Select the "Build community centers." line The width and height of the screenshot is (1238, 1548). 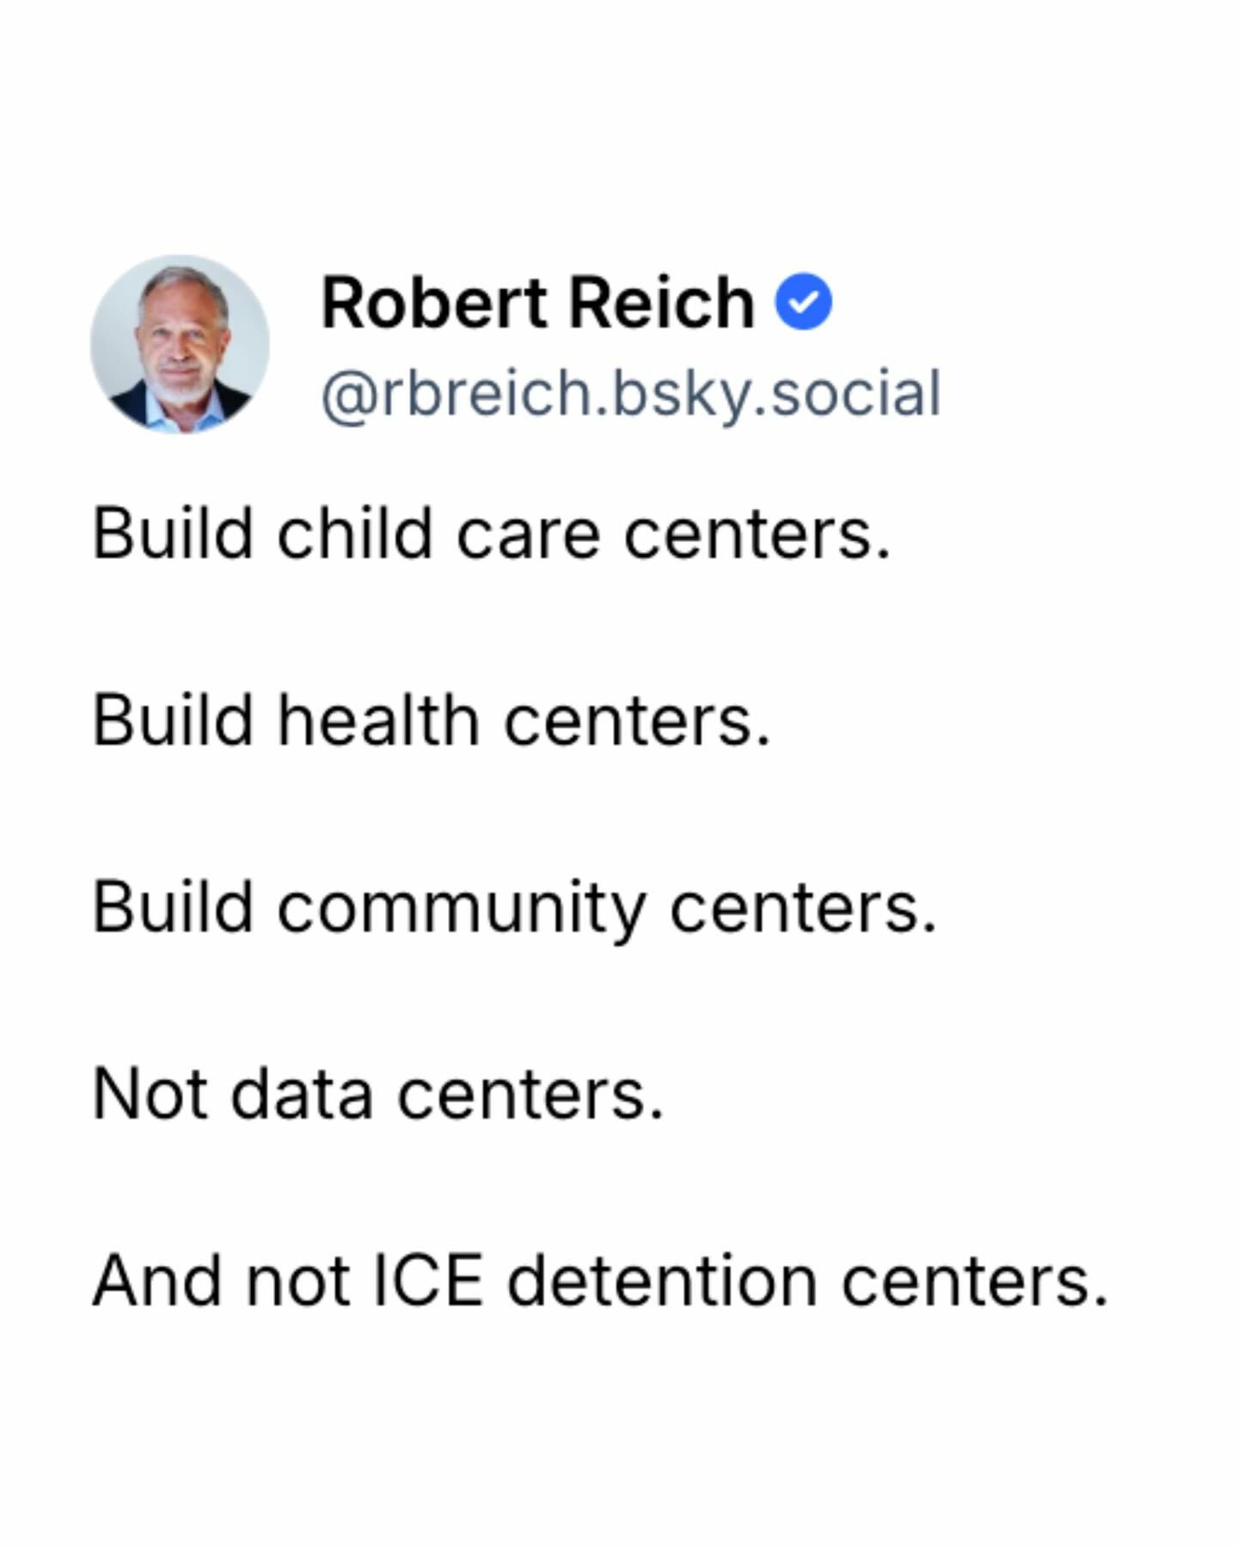[x=514, y=908]
